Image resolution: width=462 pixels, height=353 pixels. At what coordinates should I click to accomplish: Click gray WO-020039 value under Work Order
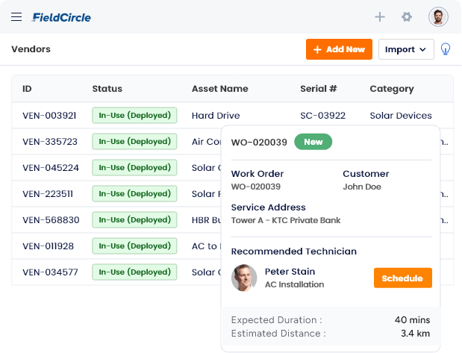point(256,187)
